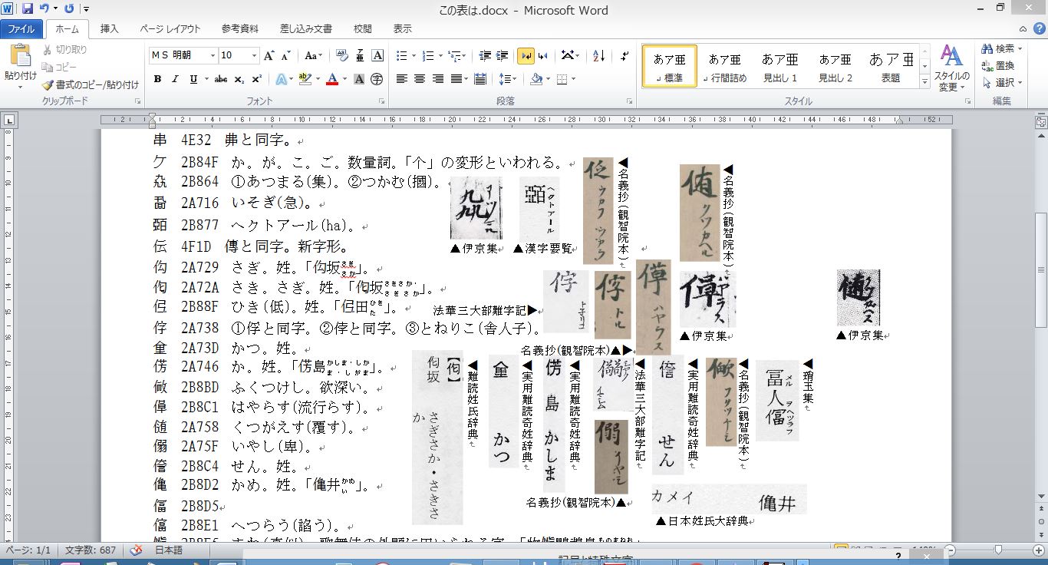The image size is (1048, 565).
Task: Click the Replace (置換) icon
Action: (998, 65)
